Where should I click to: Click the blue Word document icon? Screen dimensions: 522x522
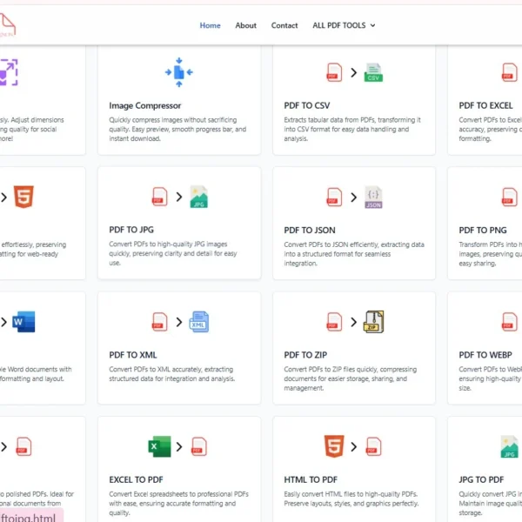(23, 322)
